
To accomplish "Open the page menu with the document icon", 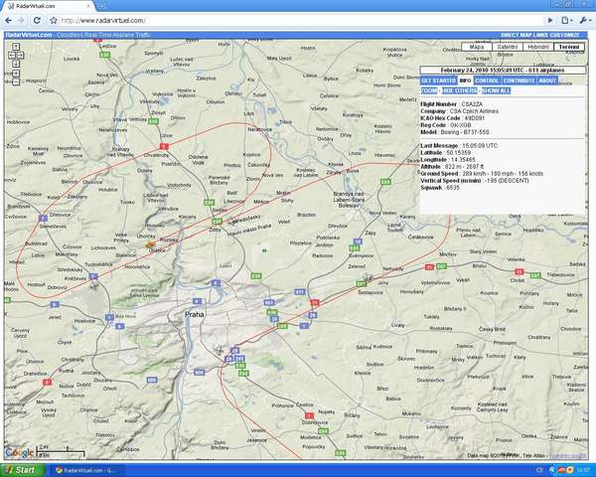I will [566, 21].
